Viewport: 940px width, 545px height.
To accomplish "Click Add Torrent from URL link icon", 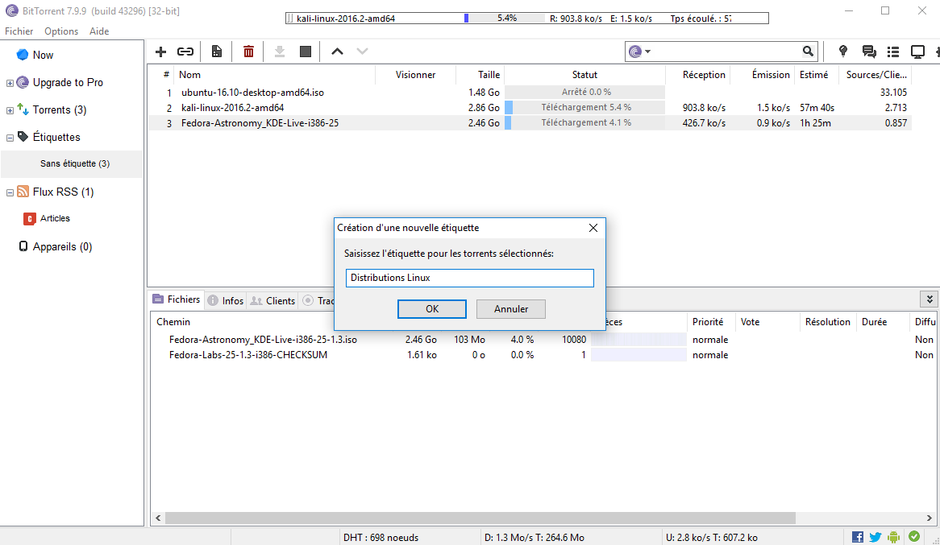I will pyautogui.click(x=185, y=52).
